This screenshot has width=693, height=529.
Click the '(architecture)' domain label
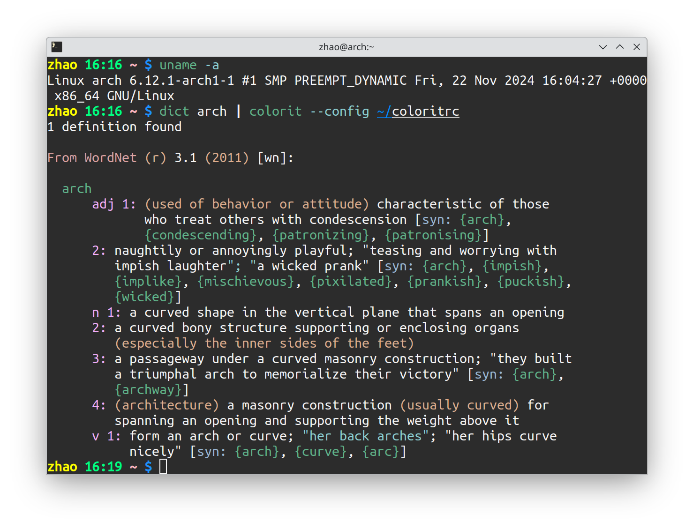pos(167,405)
